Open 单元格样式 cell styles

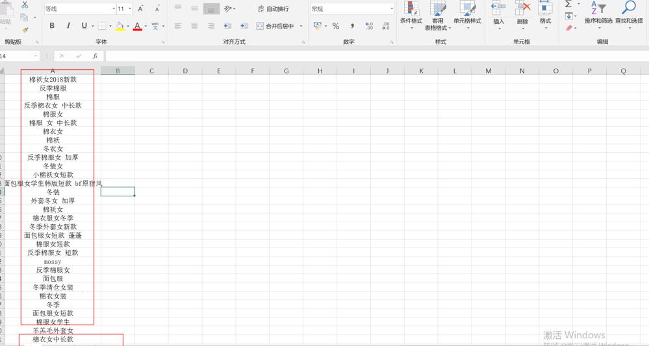point(467,16)
